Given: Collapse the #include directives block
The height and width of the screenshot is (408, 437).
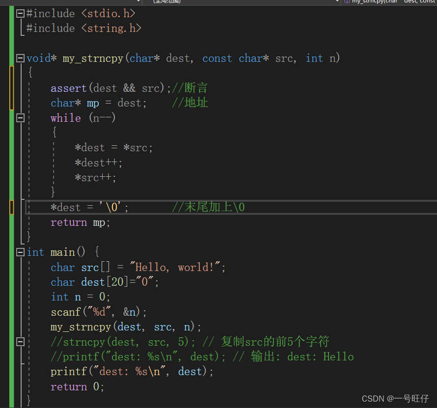Looking at the screenshot, I should (x=20, y=13).
